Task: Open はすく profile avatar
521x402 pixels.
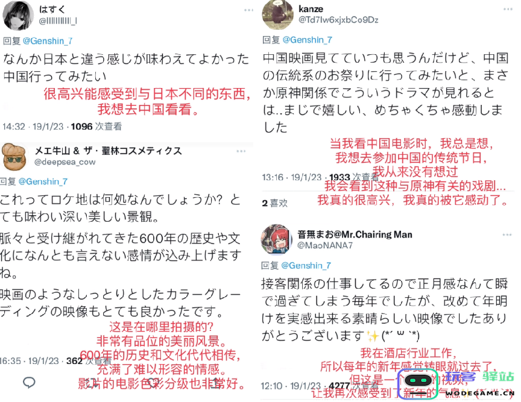Action: point(17,15)
